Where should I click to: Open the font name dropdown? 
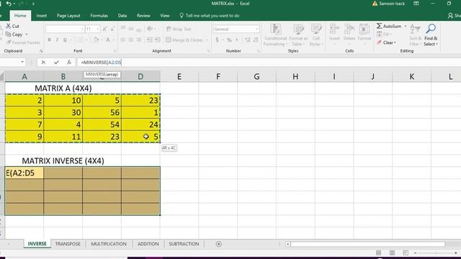point(82,29)
